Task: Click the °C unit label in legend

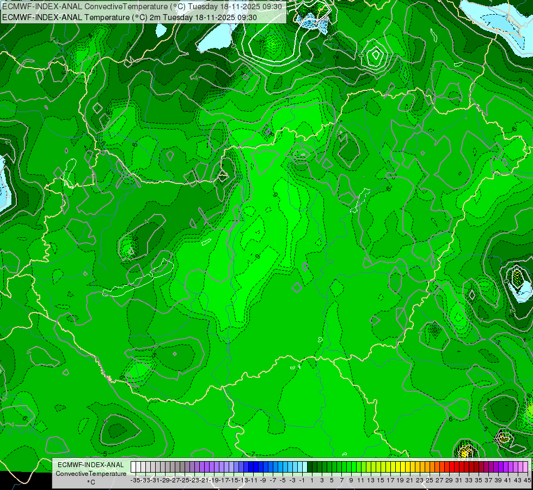Action: [x=91, y=482]
